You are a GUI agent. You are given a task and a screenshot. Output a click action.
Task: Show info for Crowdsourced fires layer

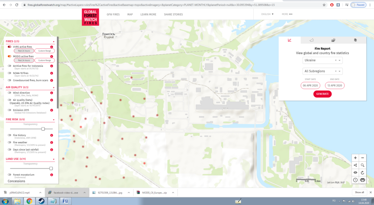pyautogui.click(x=51, y=80)
